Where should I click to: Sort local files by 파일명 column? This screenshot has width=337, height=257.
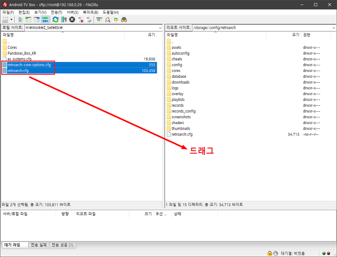pos(63,35)
